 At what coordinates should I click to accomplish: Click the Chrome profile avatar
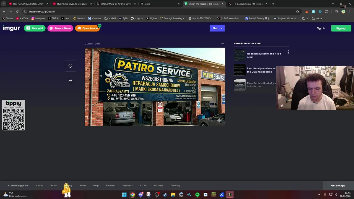tap(343, 12)
